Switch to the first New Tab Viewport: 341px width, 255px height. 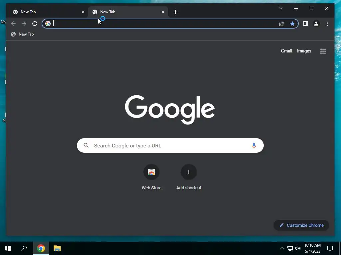point(48,12)
